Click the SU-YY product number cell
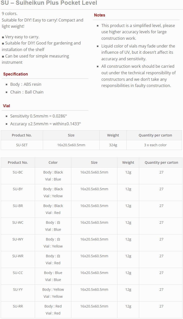The width and height of the screenshot is (183, 319). pyautogui.click(x=18, y=293)
